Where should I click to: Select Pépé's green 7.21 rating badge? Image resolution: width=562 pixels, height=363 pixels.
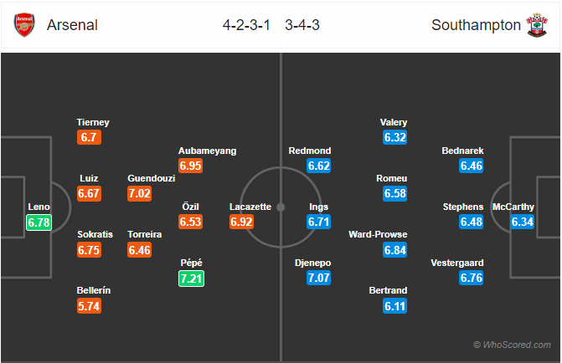[x=192, y=279]
